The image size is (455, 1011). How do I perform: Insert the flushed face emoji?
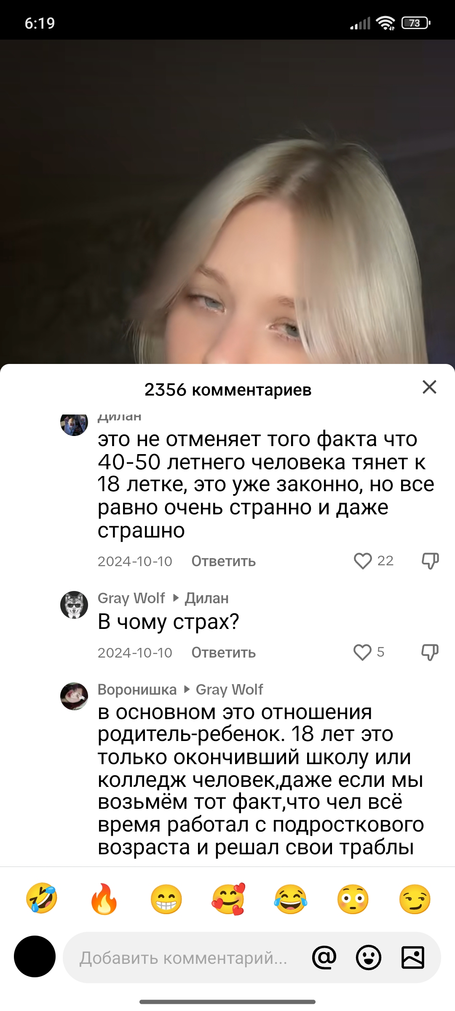coord(353,899)
